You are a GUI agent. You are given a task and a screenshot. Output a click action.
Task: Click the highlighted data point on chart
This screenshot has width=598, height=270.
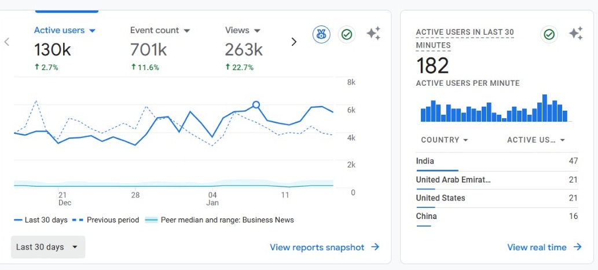(256, 105)
